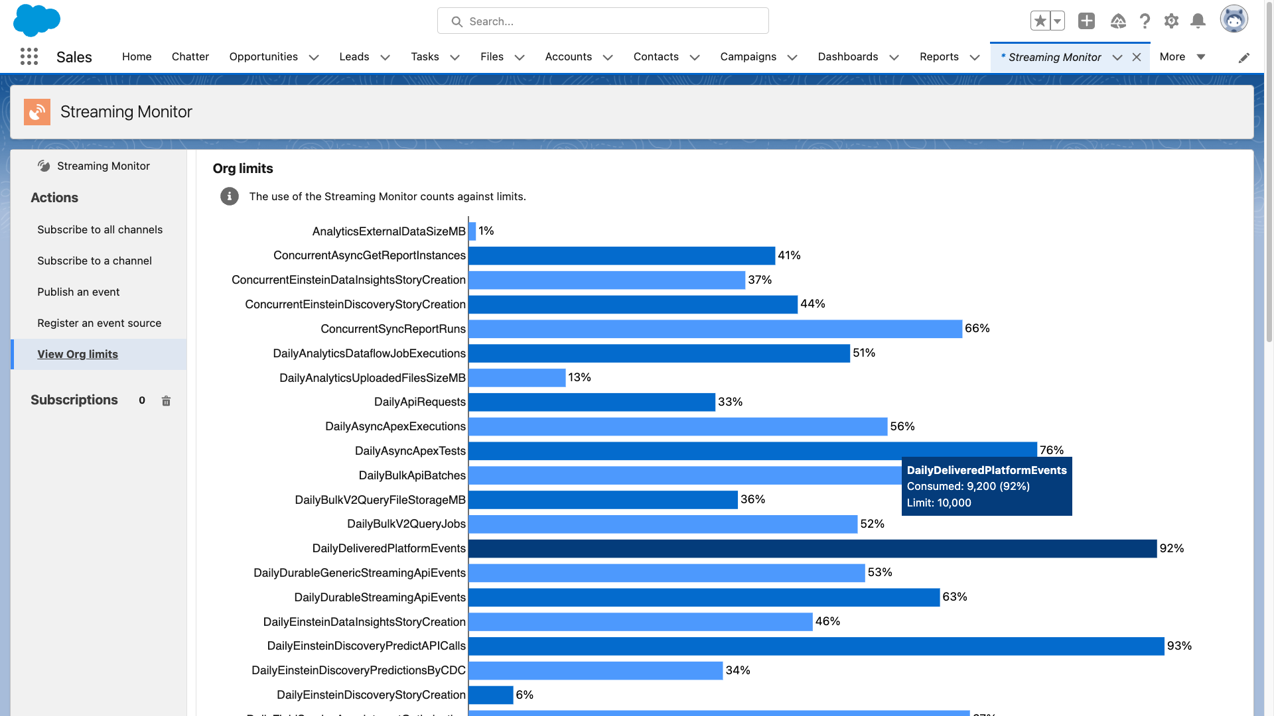Click the Help question mark icon
Image resolution: width=1274 pixels, height=716 pixels.
pos(1145,20)
